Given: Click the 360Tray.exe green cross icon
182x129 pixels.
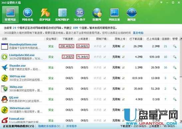Looking at the screenshot, I should pos(5,78).
